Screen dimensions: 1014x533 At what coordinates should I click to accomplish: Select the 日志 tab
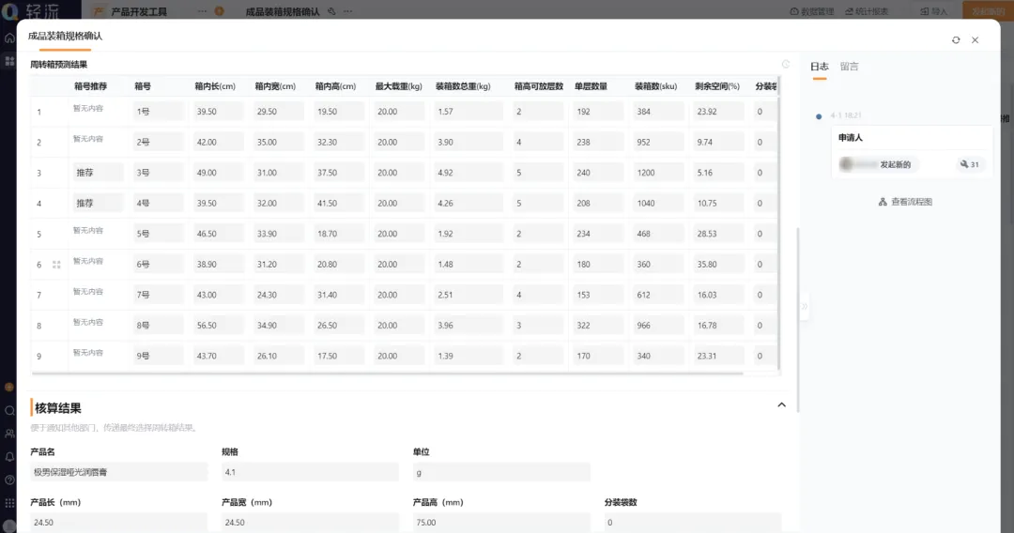click(819, 67)
